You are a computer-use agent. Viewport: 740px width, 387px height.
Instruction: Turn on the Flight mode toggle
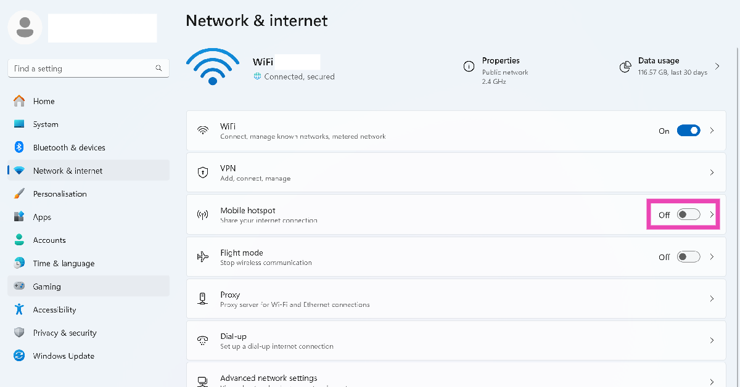tap(688, 257)
